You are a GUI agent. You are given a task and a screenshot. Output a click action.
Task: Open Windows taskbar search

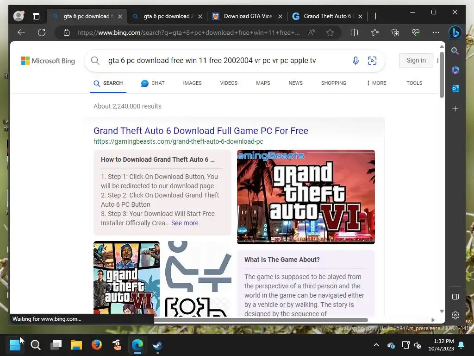coord(35,345)
